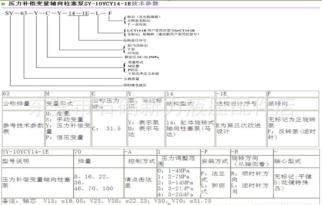Click the 'Y泵' entry in the diagram
The width and height of the screenshot is (322, 205).
pos(131,49)
